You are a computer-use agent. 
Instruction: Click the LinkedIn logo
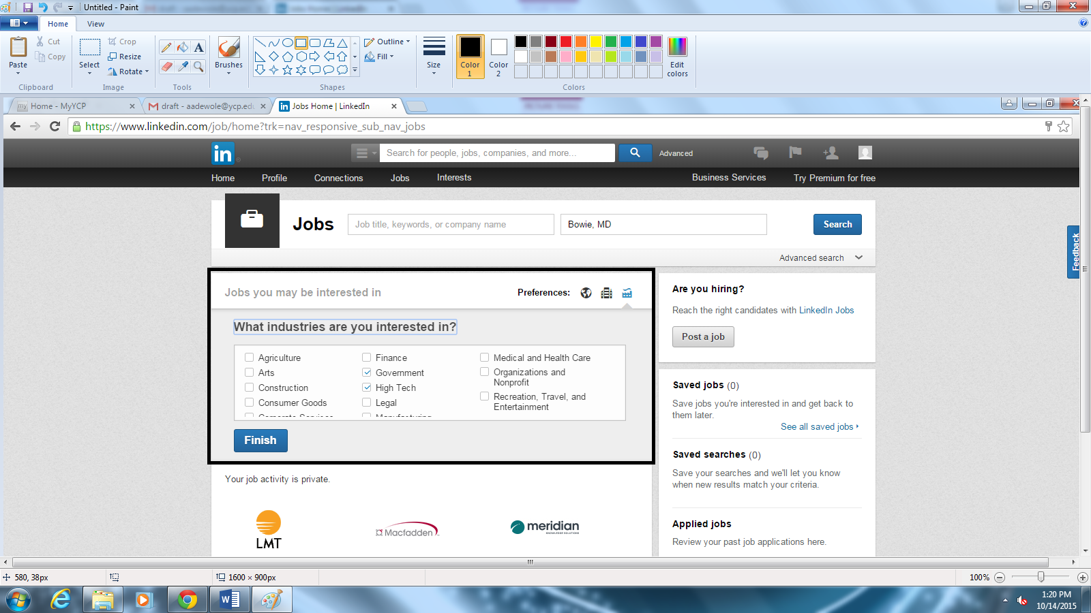coord(223,153)
